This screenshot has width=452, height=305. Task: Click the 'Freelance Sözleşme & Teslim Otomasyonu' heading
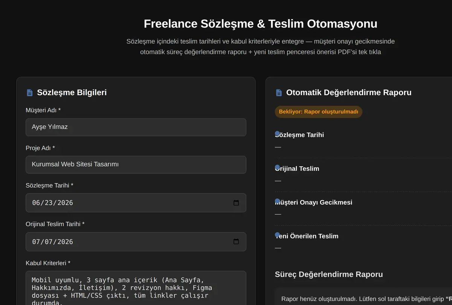[261, 24]
